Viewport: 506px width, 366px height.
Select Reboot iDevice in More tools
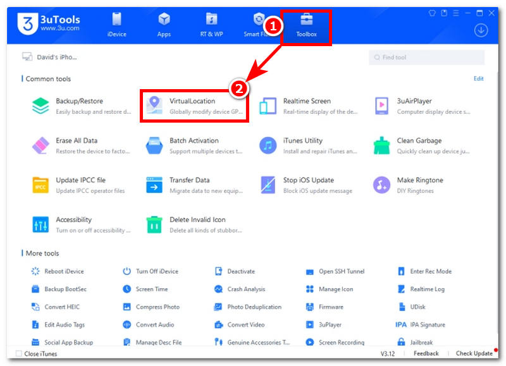coord(63,272)
